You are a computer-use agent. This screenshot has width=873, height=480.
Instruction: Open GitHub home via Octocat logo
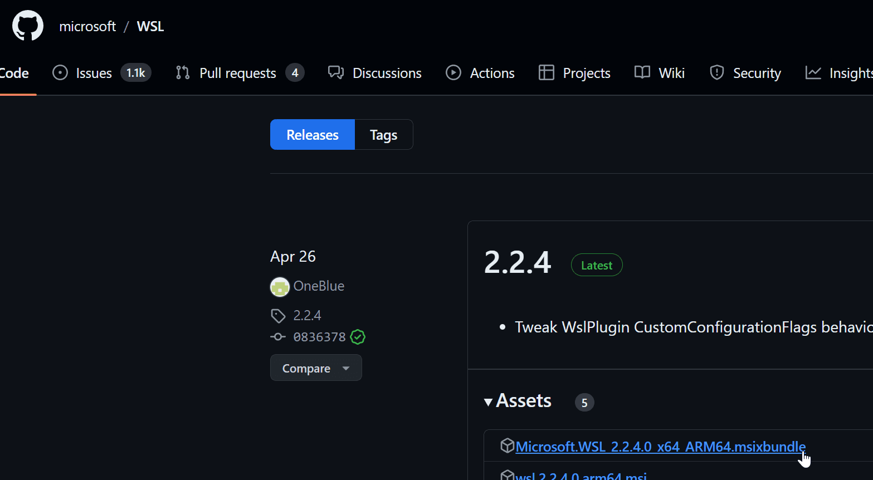[28, 26]
